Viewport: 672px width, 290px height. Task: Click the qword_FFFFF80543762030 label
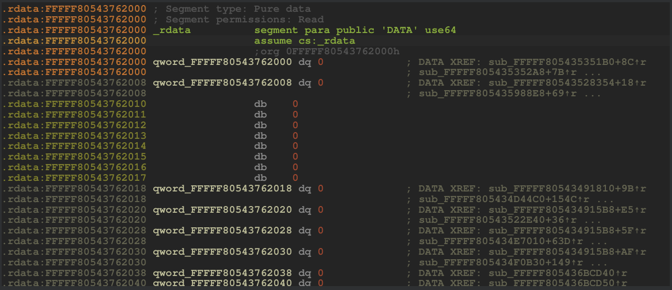(x=222, y=252)
